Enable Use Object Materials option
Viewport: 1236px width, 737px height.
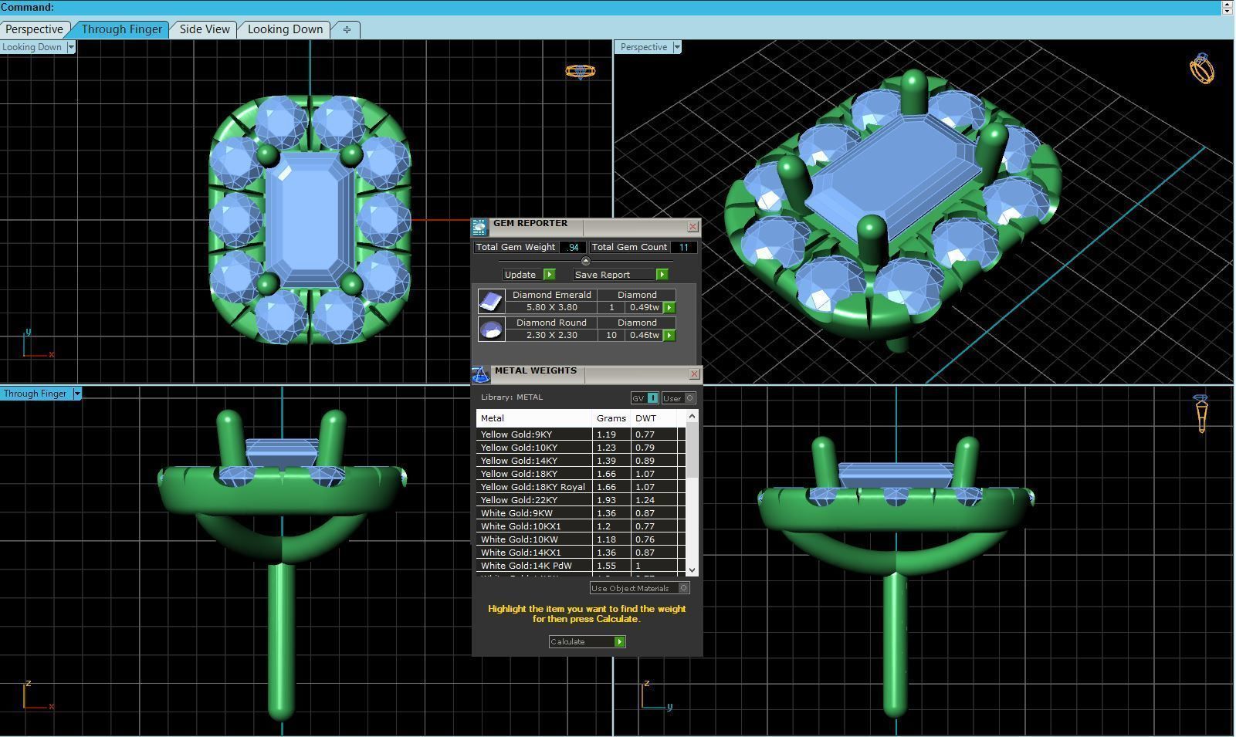pos(639,588)
